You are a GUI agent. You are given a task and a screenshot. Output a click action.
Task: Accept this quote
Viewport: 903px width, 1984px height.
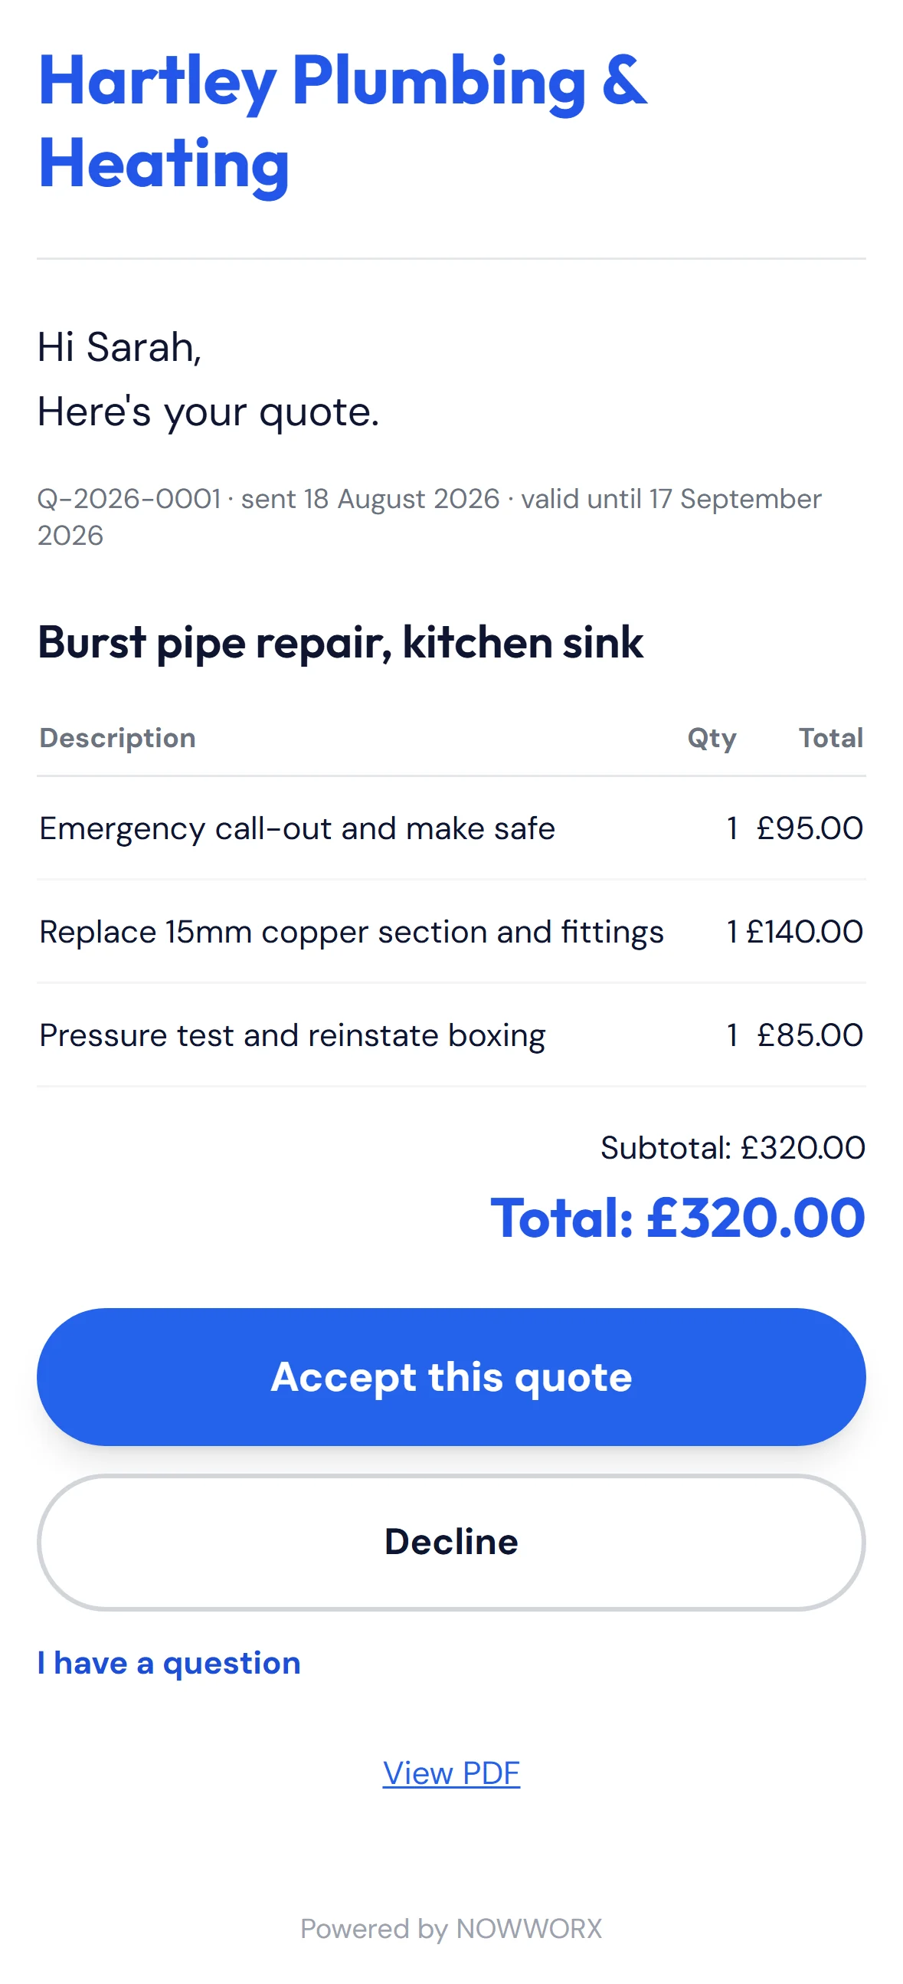click(x=451, y=1376)
